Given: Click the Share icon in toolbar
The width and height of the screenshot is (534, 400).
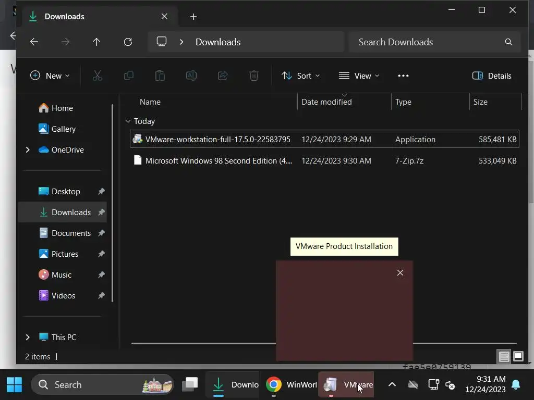Looking at the screenshot, I should point(223,76).
